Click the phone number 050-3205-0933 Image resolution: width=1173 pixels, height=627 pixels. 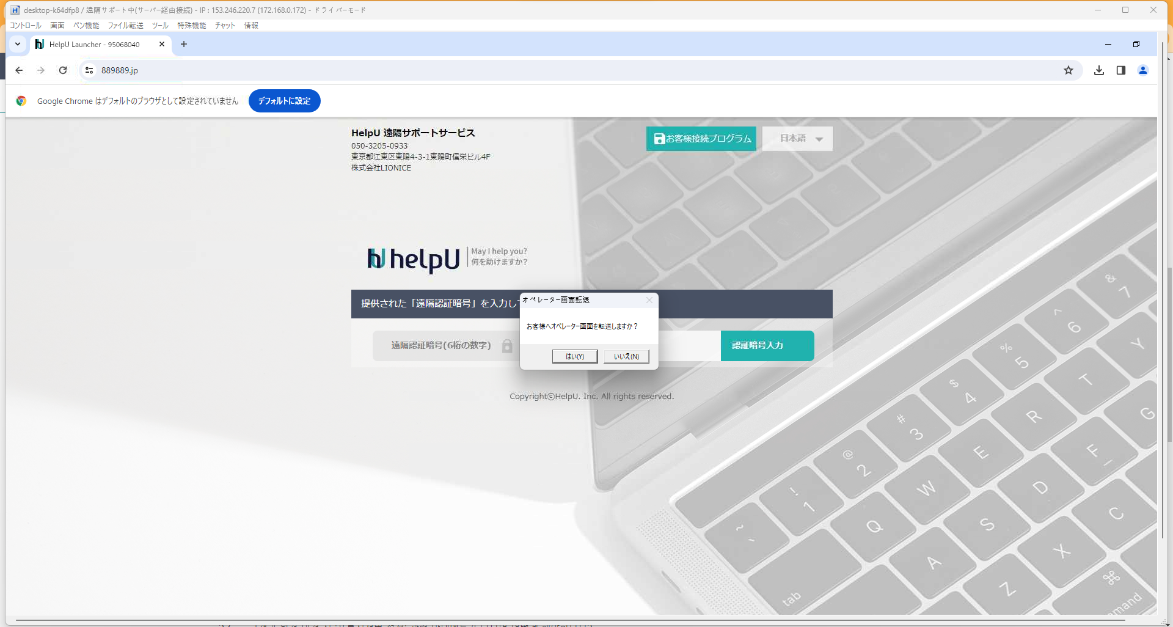point(379,146)
